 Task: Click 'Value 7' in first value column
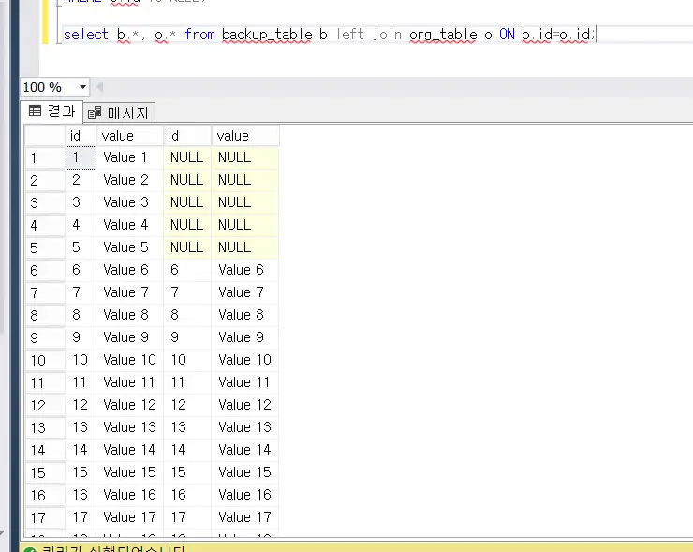pos(130,292)
